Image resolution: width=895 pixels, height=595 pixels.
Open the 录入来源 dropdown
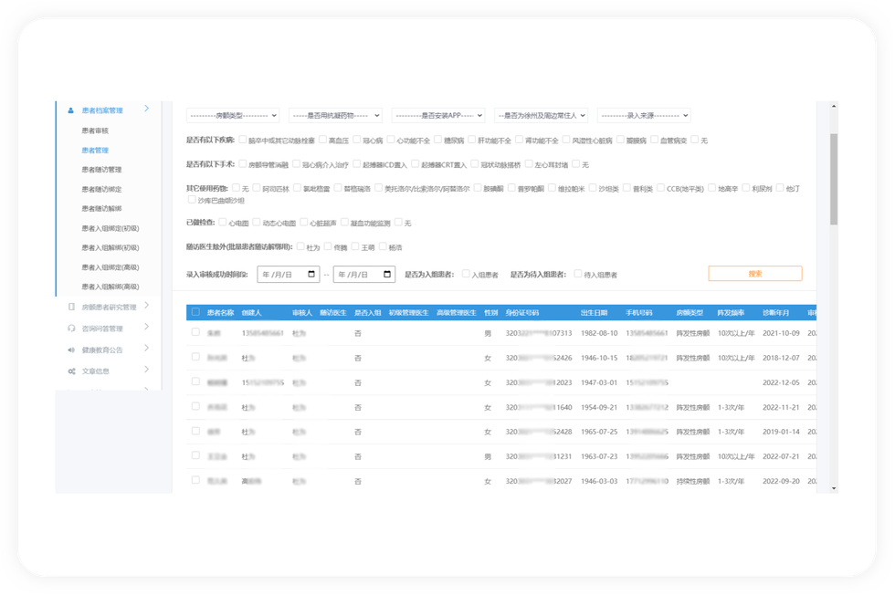tap(644, 115)
